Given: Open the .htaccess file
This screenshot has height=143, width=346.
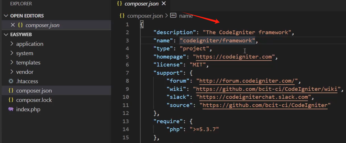Looking at the screenshot, I should click(x=27, y=81).
